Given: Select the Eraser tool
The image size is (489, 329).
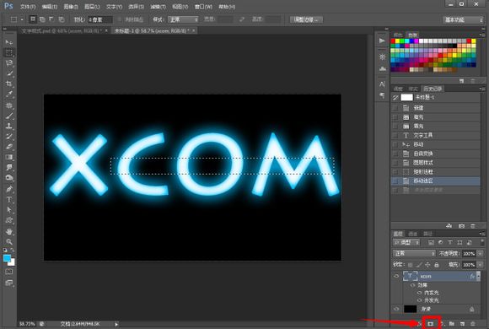Looking at the screenshot, I should click(x=9, y=147).
